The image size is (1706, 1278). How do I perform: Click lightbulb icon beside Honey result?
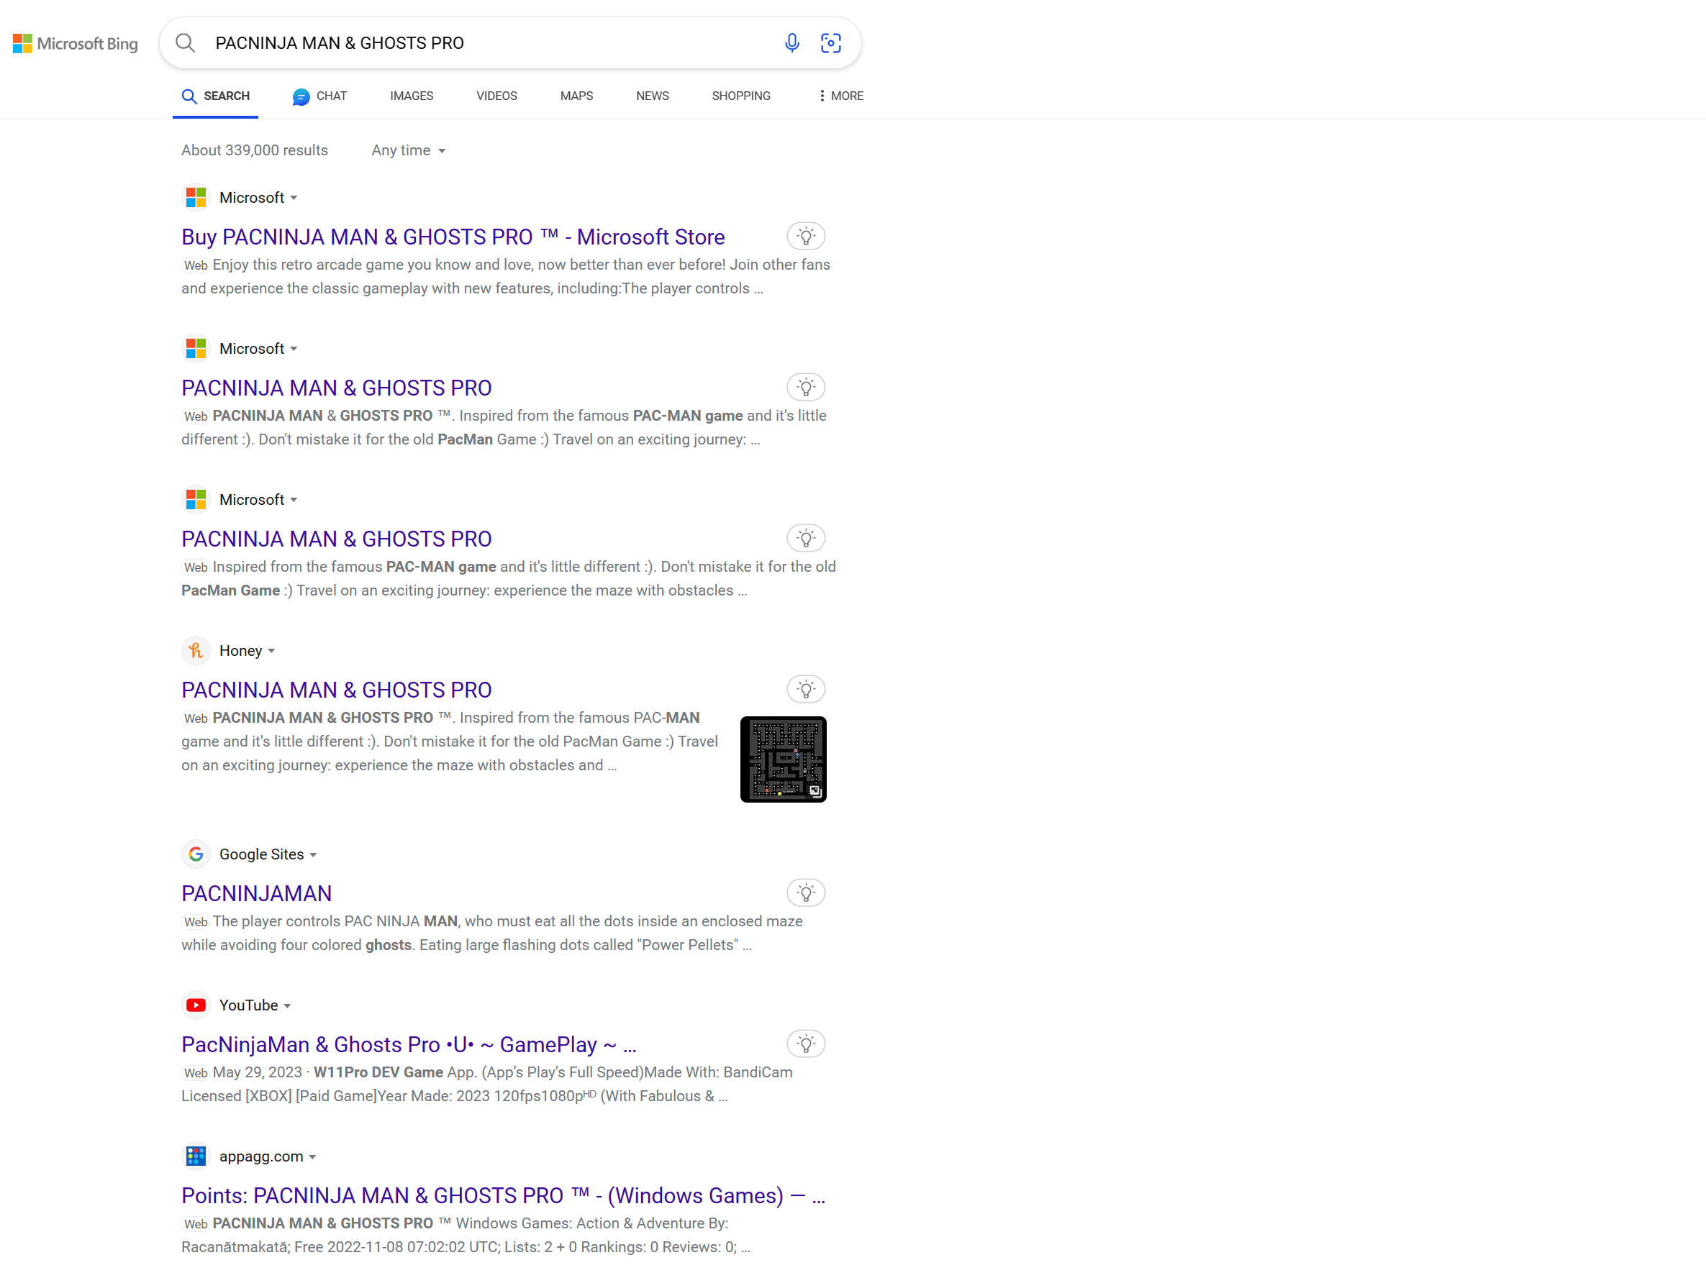[x=805, y=689]
